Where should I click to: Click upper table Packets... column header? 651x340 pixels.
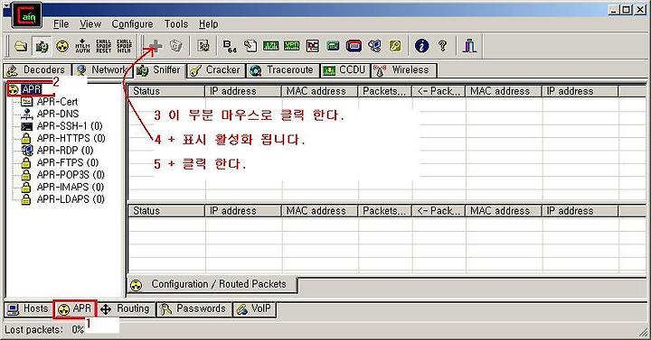point(385,91)
